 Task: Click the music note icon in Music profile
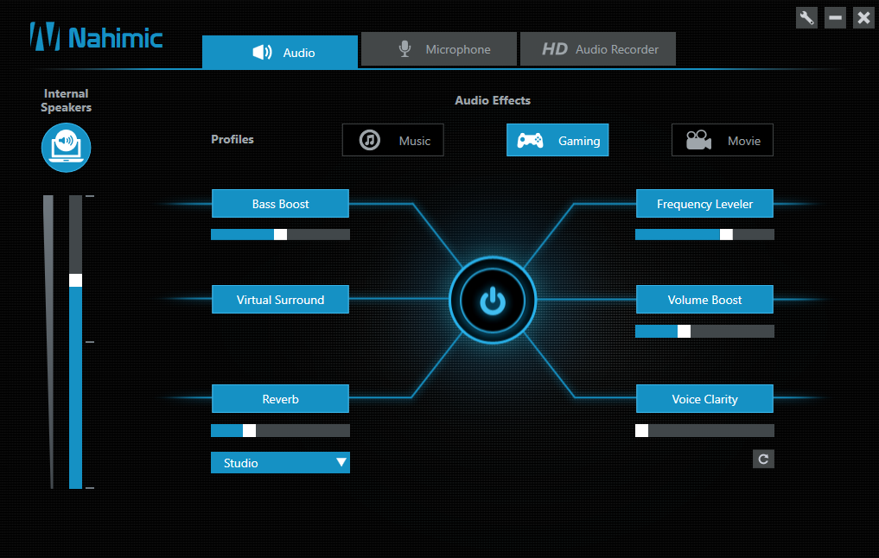[x=370, y=140]
